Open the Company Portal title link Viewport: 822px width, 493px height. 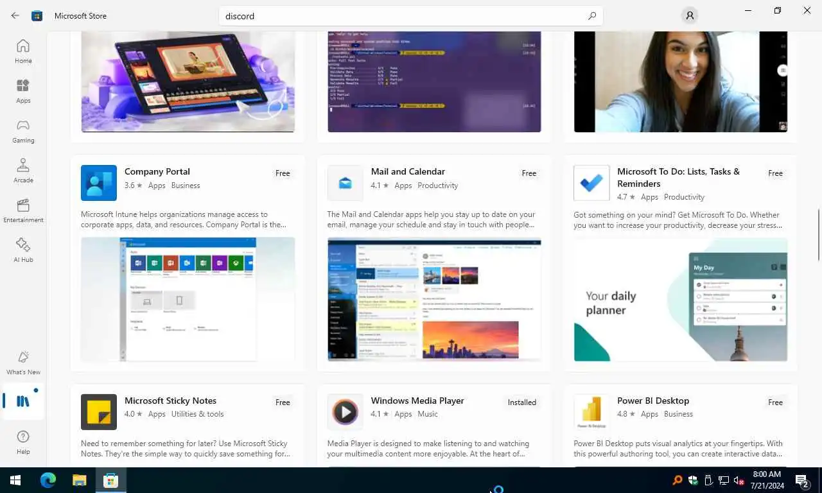click(x=157, y=171)
